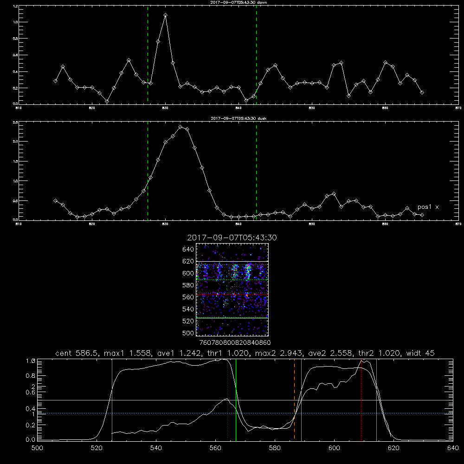Screen dimensions: 464x464
Task: Click the orange dashed center line in bottom plot
Action: pyautogui.click(x=294, y=400)
